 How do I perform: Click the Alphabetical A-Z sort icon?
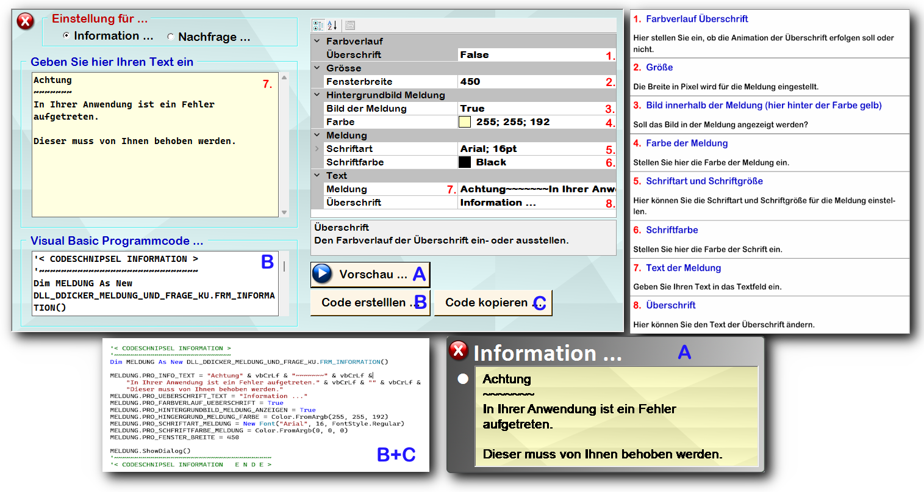332,25
